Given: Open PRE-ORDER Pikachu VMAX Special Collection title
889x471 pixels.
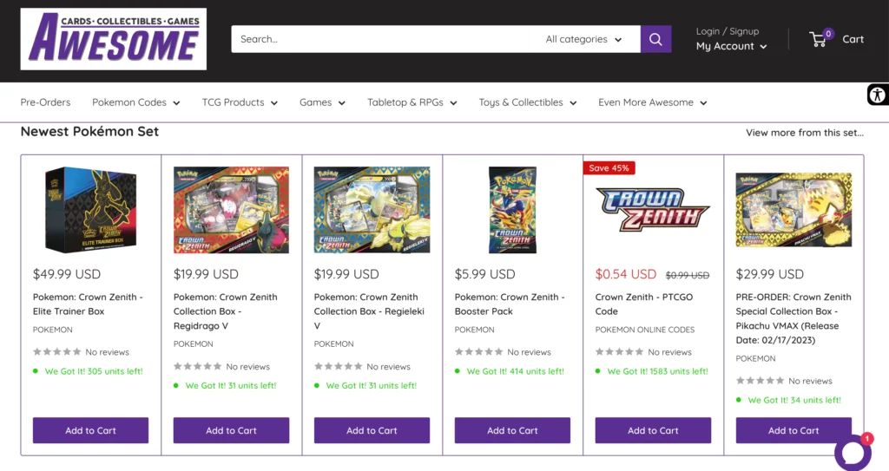Looking at the screenshot, I should click(794, 318).
